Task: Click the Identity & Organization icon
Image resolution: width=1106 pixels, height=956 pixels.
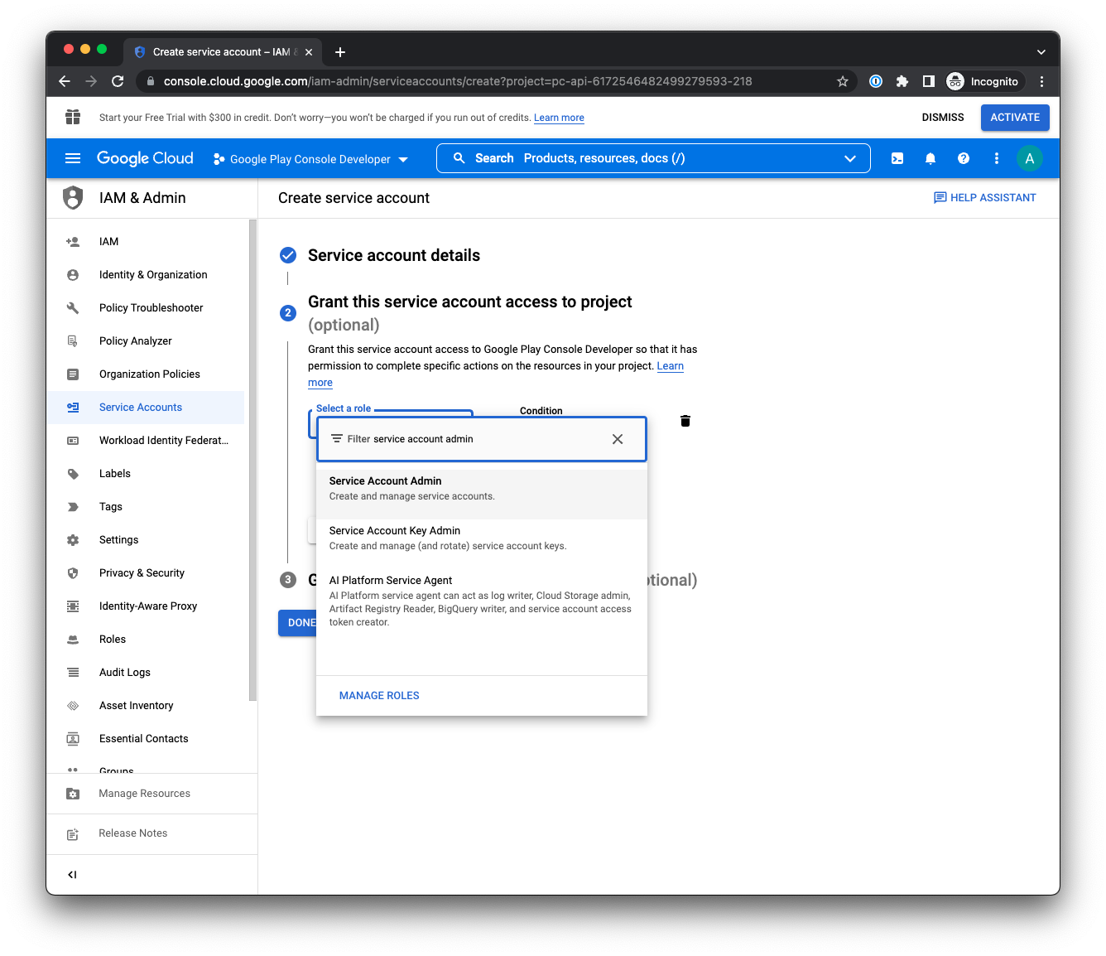Action: click(x=73, y=275)
